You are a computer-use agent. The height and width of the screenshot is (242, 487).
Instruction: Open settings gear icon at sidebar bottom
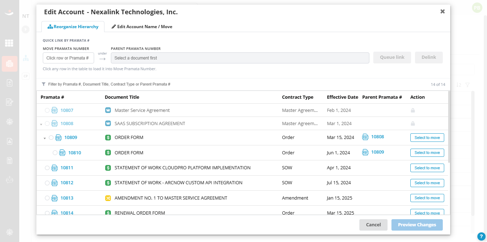tap(9, 232)
